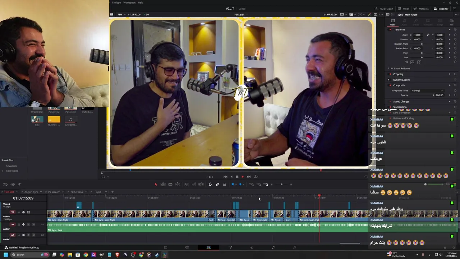Viewport: 460px width, 259px height.
Task: Open the Help menu
Action: [141, 3]
